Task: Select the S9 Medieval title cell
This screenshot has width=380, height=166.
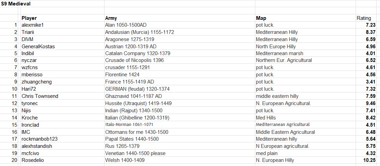Action: (15, 3)
